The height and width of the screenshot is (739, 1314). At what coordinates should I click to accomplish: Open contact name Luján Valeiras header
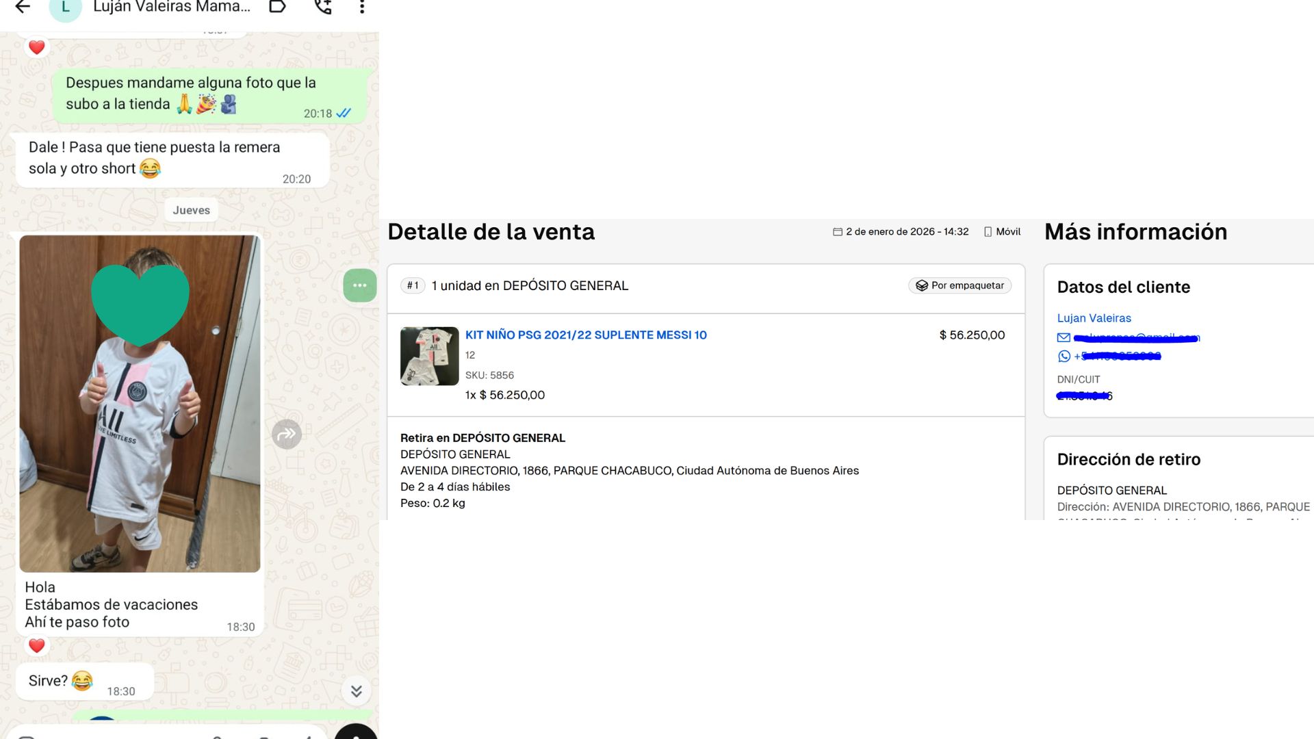172,7
